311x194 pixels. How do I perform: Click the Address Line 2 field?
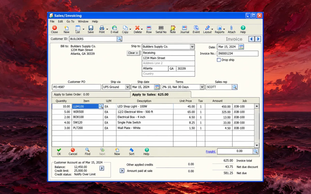click(x=168, y=63)
